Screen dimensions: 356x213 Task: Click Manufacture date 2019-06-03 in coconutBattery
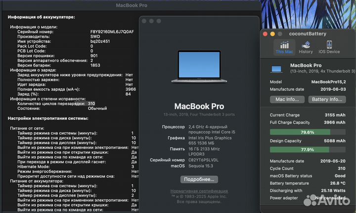click(x=333, y=89)
